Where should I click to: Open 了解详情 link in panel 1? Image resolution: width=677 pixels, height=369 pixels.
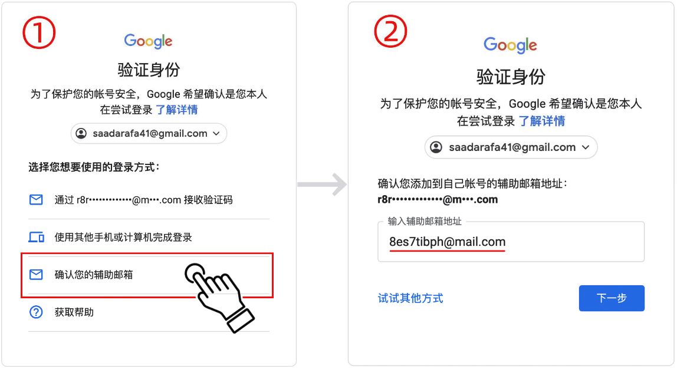176,110
